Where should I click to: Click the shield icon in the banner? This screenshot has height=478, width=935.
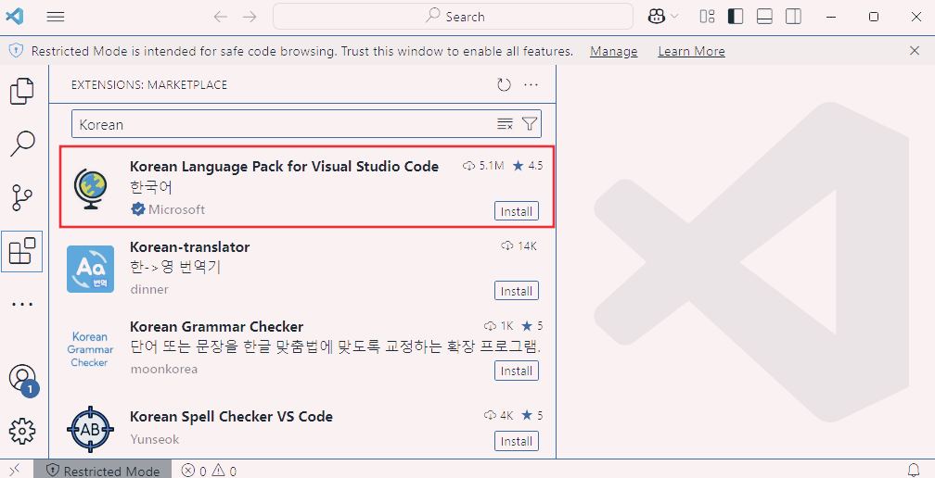(x=17, y=51)
